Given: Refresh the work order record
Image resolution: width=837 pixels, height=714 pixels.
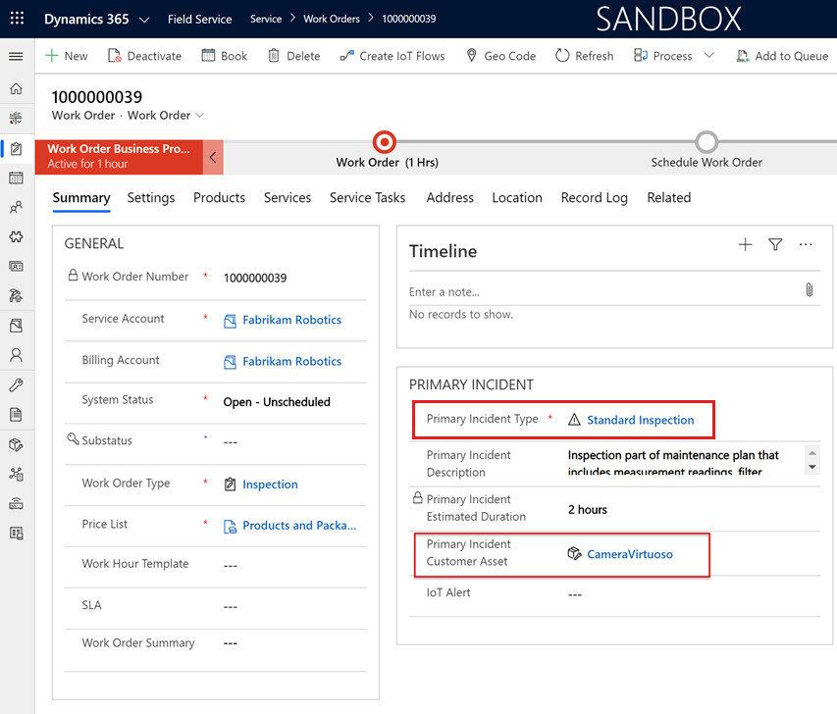Looking at the screenshot, I should 585,56.
